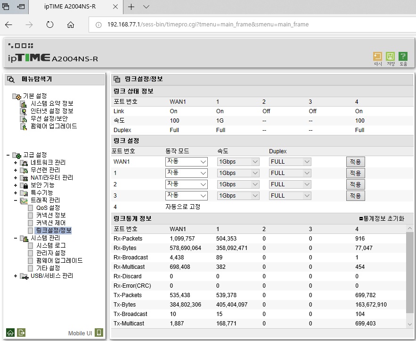Refresh the page with browser reload icon
The height and width of the screenshot is (341, 416).
click(x=49, y=25)
